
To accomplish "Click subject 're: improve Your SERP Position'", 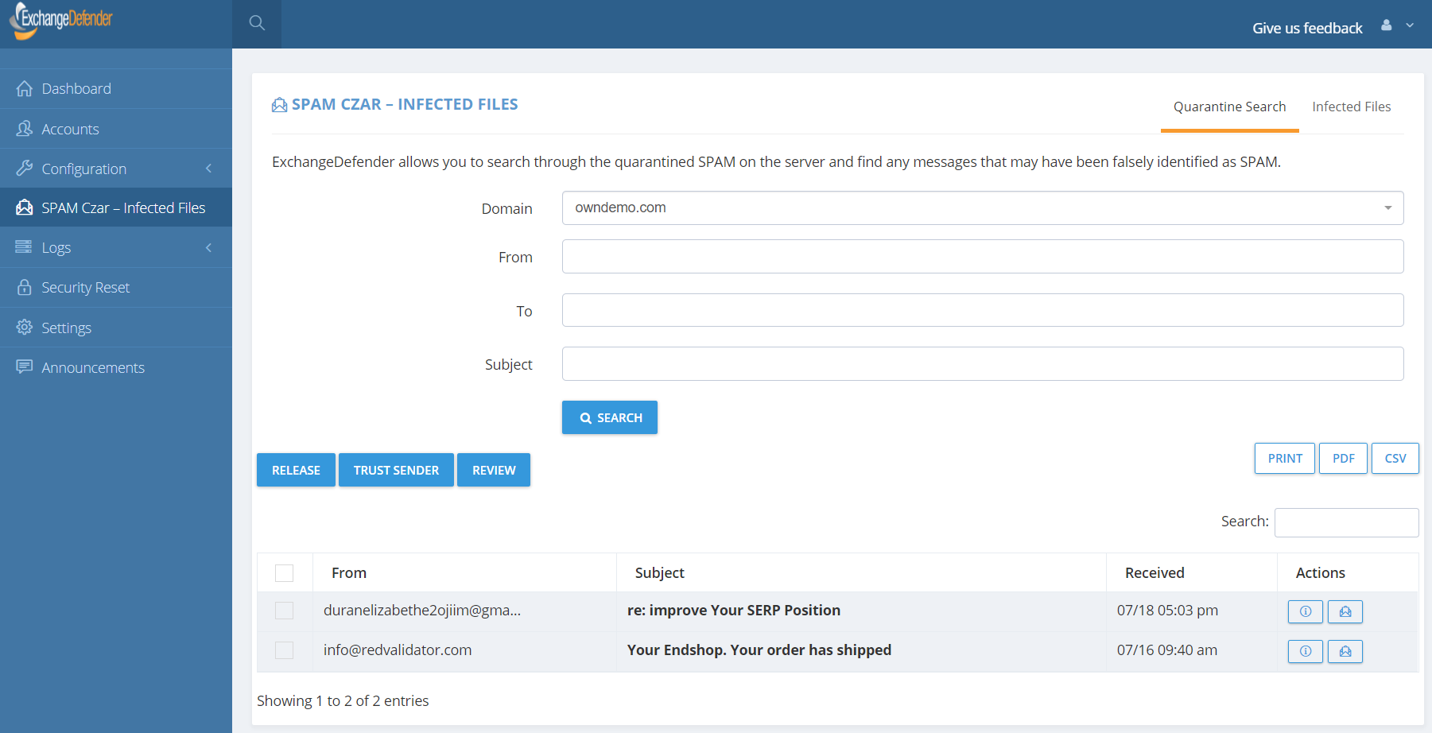I will [733, 610].
